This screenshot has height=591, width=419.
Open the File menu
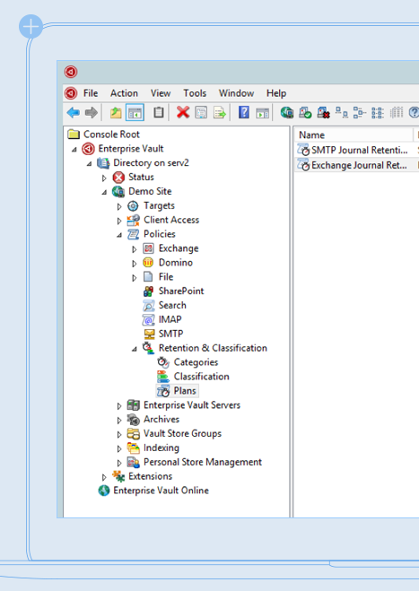[x=91, y=93]
